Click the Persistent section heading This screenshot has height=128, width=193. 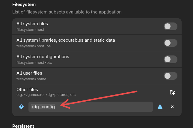click(23, 126)
